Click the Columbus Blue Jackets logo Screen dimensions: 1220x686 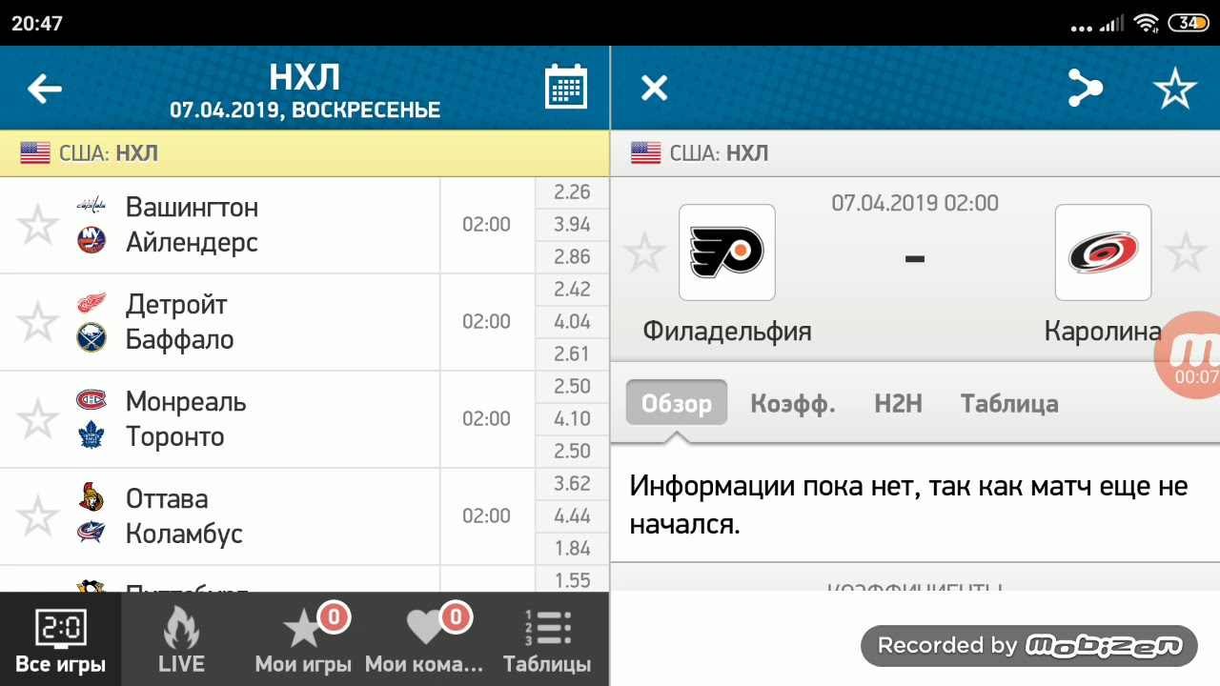click(91, 533)
